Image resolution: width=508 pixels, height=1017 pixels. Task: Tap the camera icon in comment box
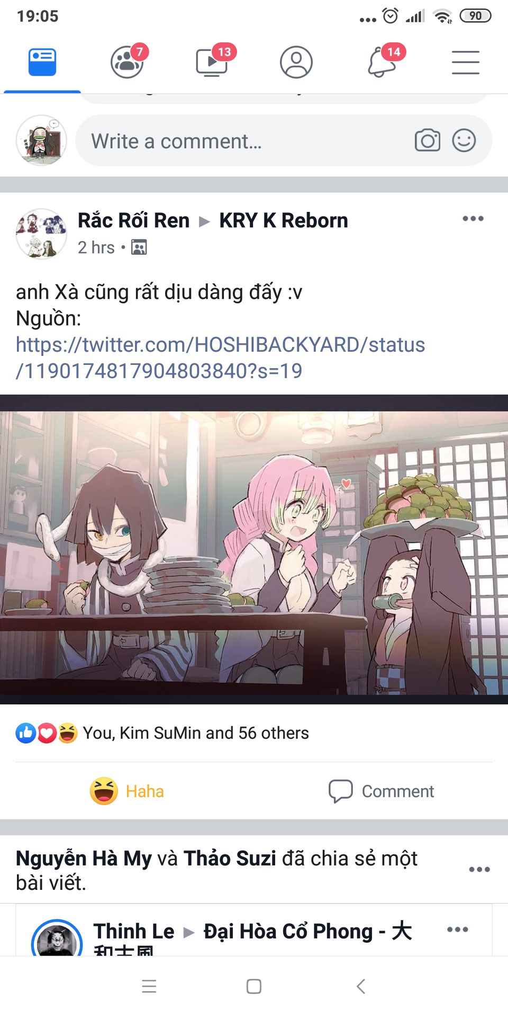pyautogui.click(x=428, y=140)
